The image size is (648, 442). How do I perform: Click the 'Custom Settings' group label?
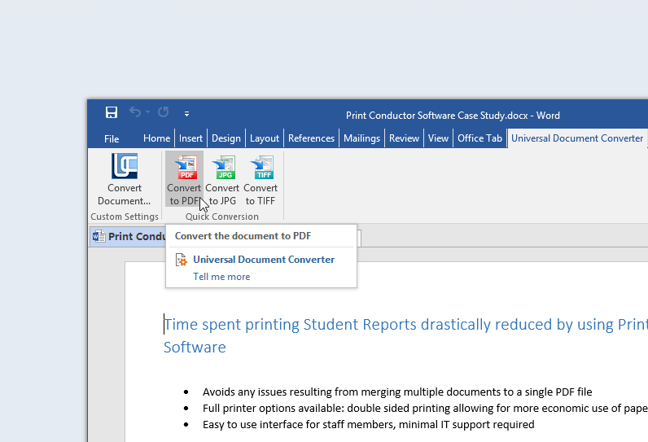[x=125, y=217]
